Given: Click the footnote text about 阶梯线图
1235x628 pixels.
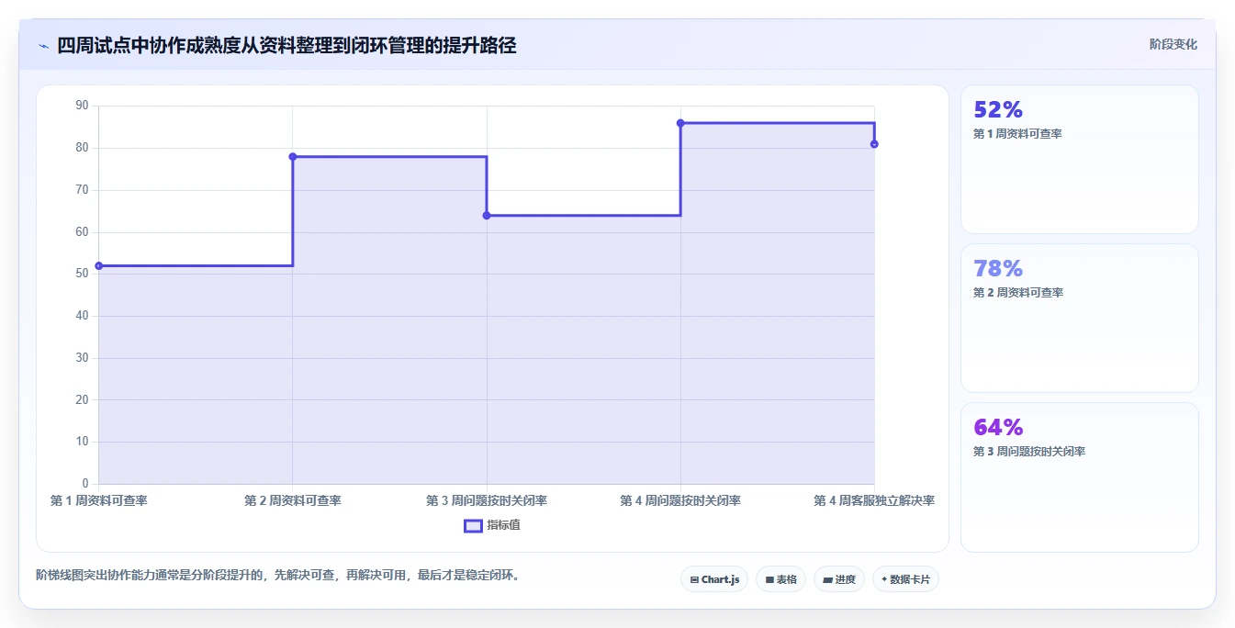Looking at the screenshot, I should point(277,576).
